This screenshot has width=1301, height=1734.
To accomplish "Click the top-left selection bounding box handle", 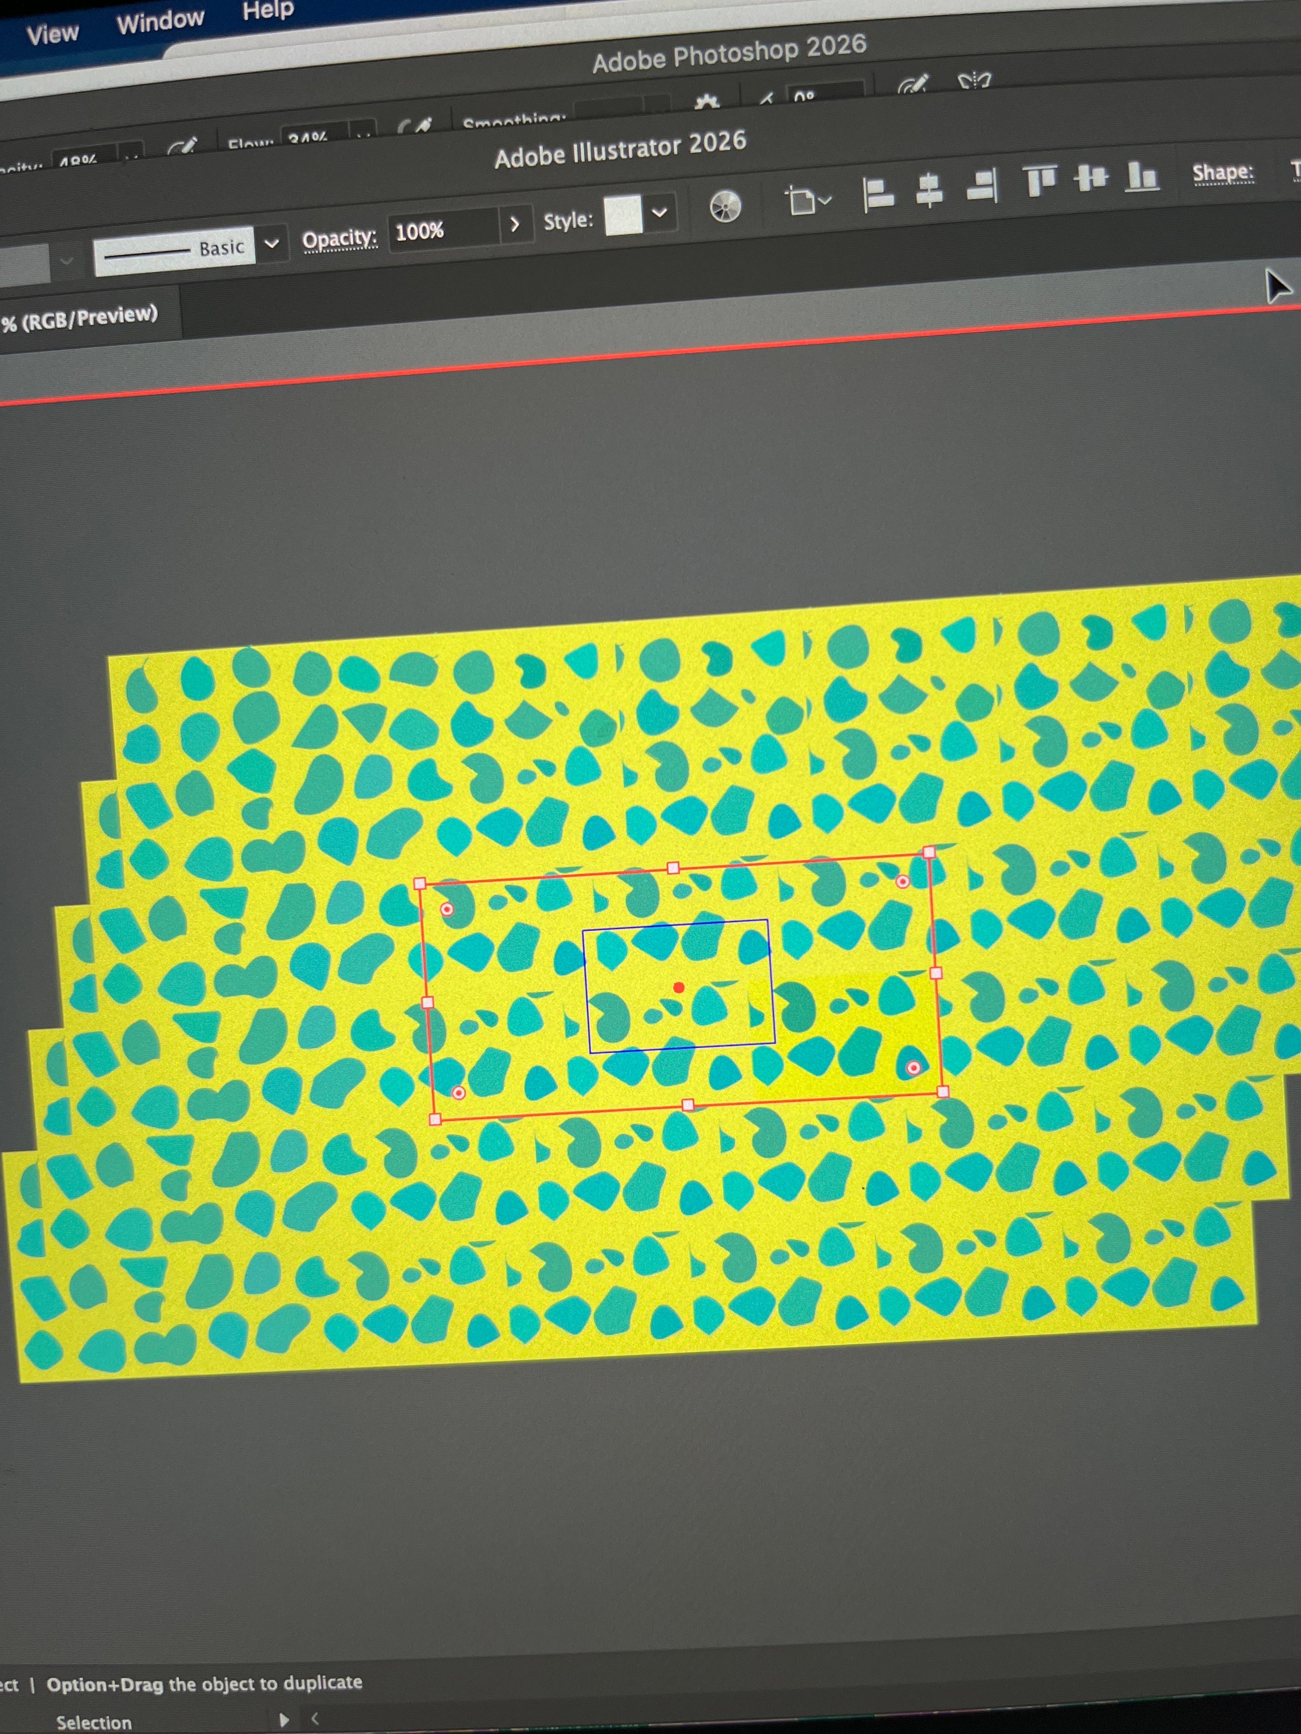I will 419,883.
